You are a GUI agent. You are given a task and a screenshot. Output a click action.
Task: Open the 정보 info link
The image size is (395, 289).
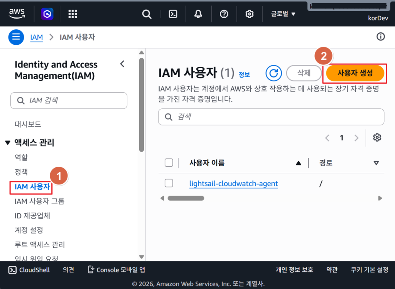[x=244, y=74]
